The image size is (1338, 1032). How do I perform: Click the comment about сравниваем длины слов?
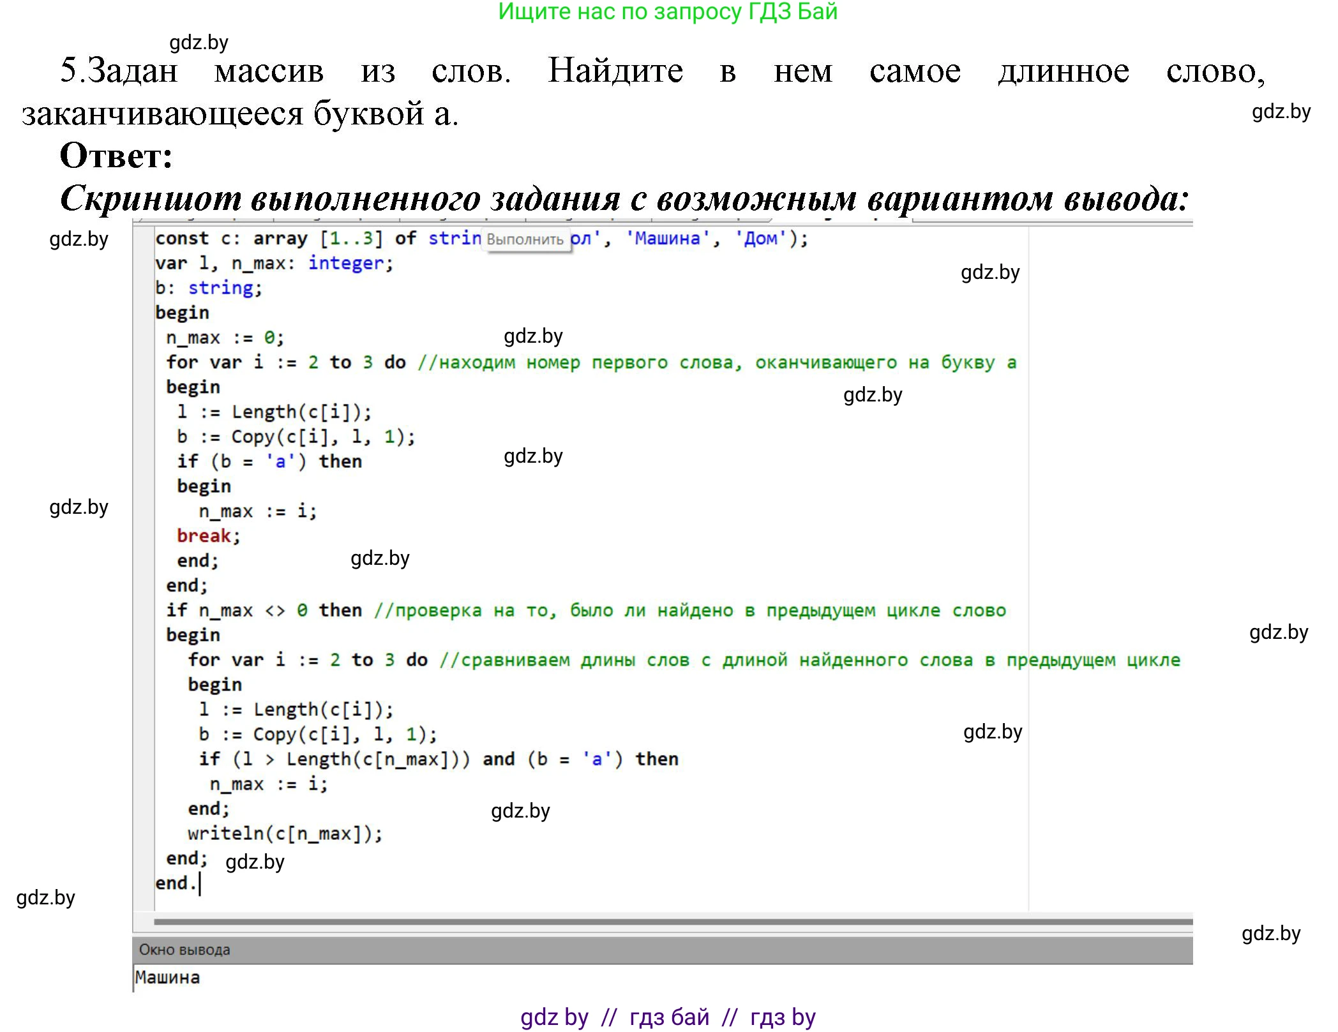[809, 660]
